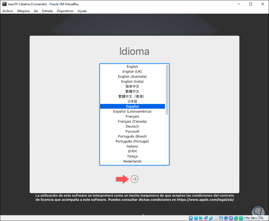Select 日本語 language

coord(132,101)
